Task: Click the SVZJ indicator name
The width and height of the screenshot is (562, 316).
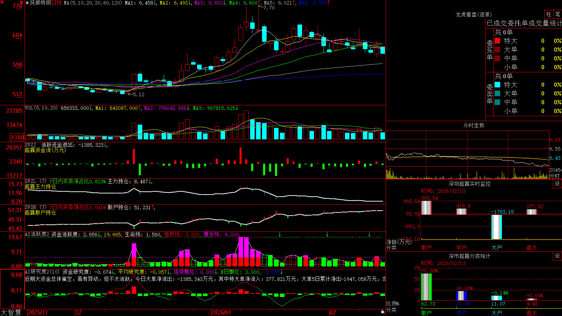Action: pyautogui.click(x=31, y=145)
